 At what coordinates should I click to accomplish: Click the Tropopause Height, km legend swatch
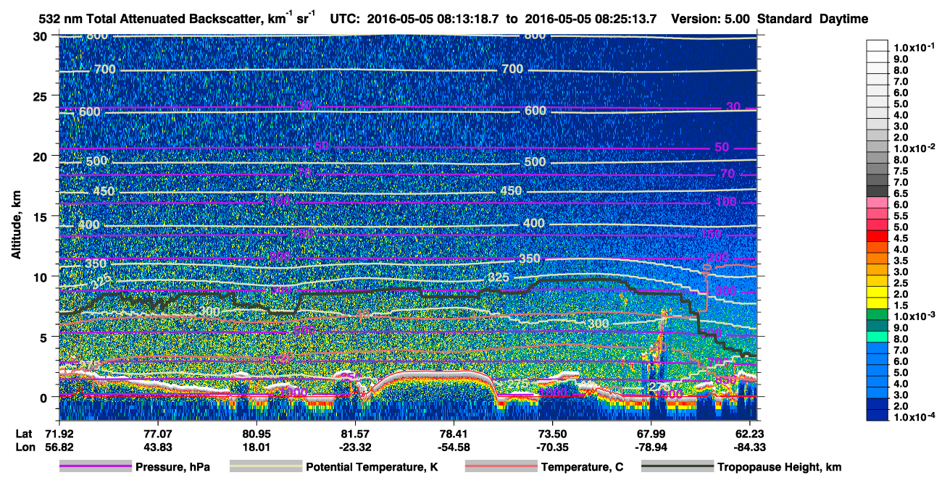click(x=678, y=467)
